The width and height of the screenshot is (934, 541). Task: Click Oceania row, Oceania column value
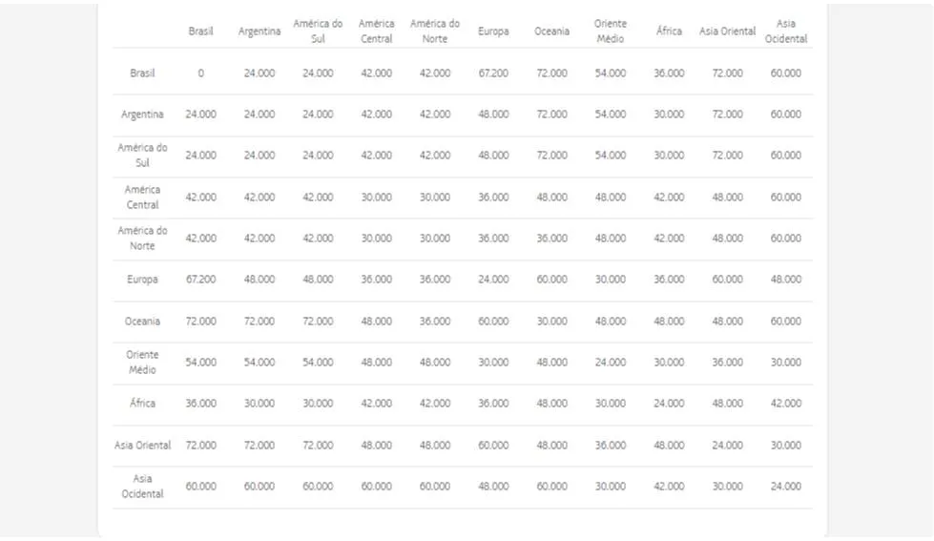551,322
